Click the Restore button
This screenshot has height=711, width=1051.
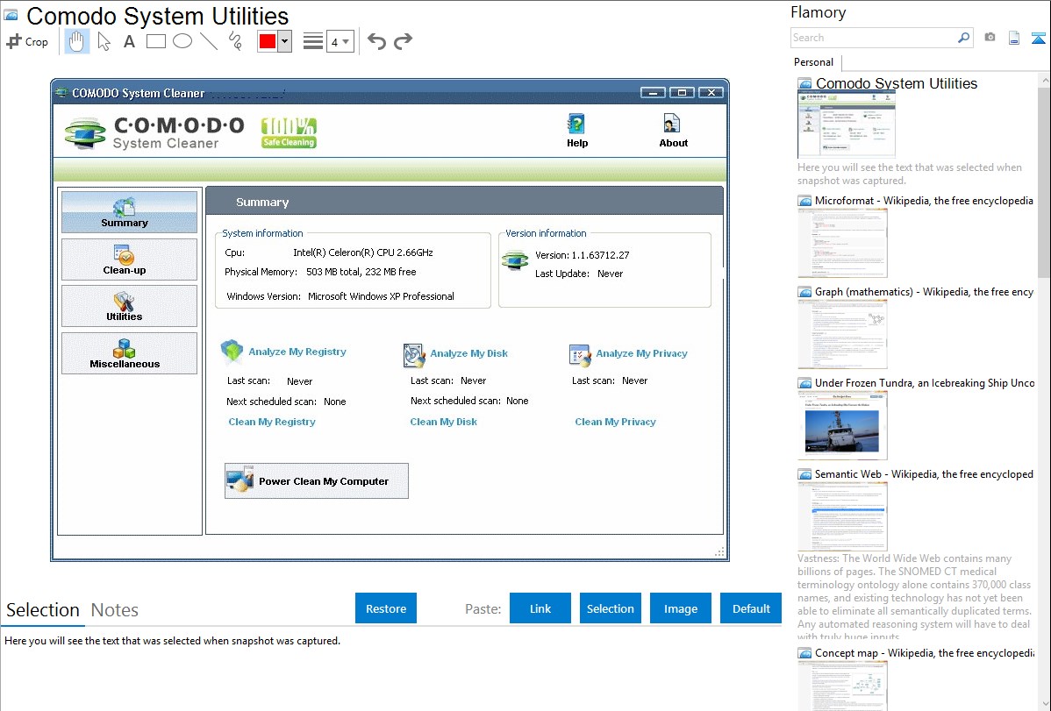tap(386, 608)
